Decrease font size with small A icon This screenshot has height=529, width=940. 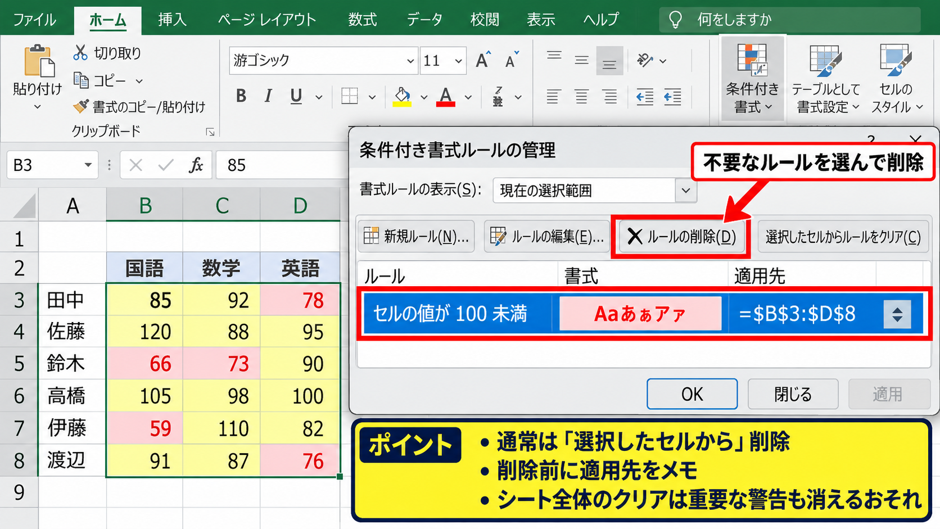coord(511,60)
